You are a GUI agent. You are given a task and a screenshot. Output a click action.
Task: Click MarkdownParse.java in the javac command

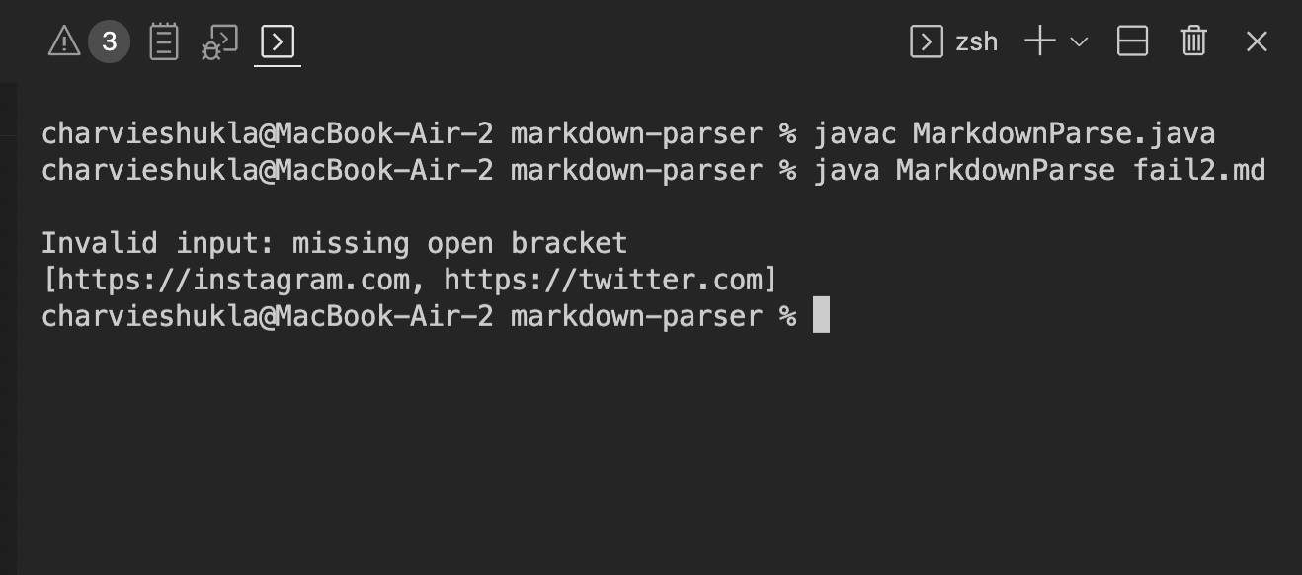1063,133
